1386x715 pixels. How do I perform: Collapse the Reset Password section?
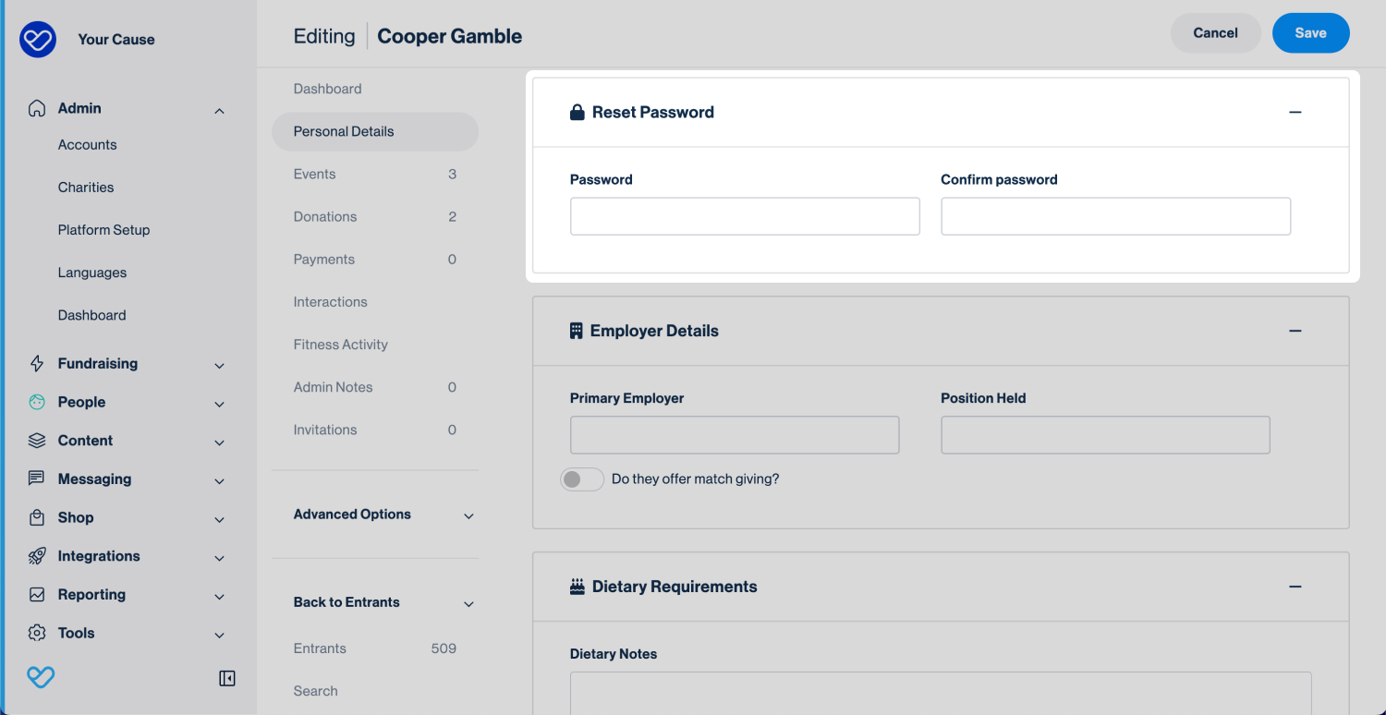point(1295,113)
